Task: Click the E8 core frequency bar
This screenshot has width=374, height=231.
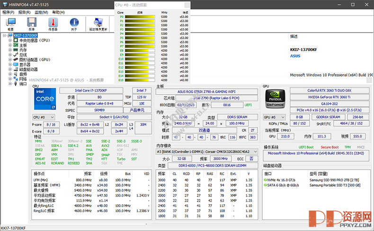Action: [140, 51]
